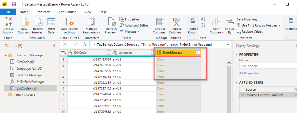Save the file from title bar
297x113 pixels.
coord(14,4)
